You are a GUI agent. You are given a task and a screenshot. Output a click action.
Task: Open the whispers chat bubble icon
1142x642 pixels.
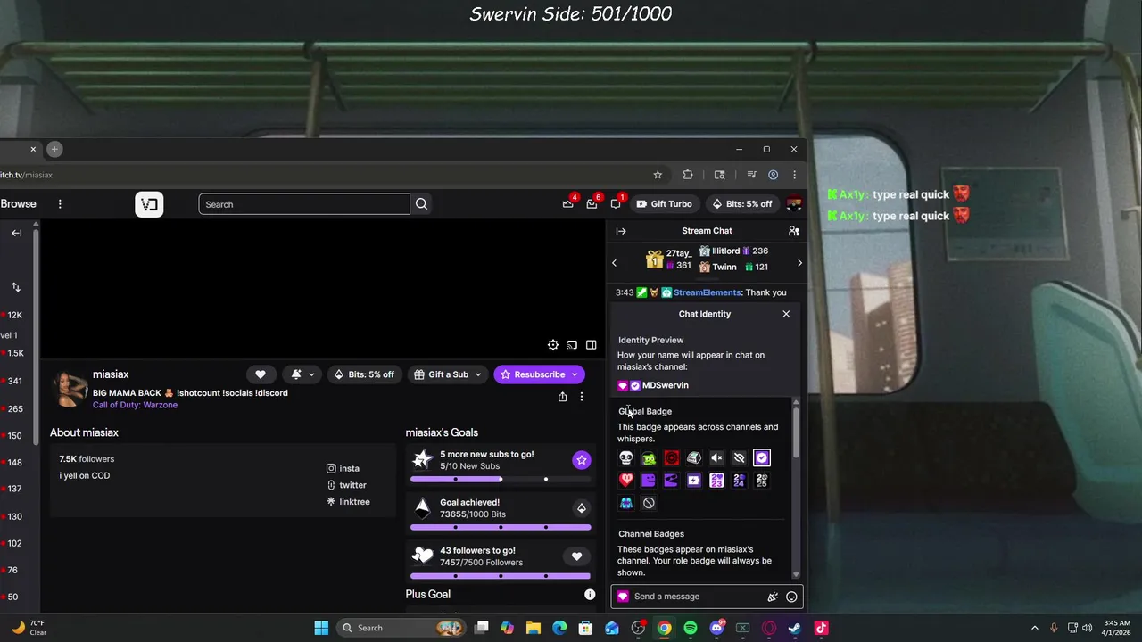[x=616, y=204]
